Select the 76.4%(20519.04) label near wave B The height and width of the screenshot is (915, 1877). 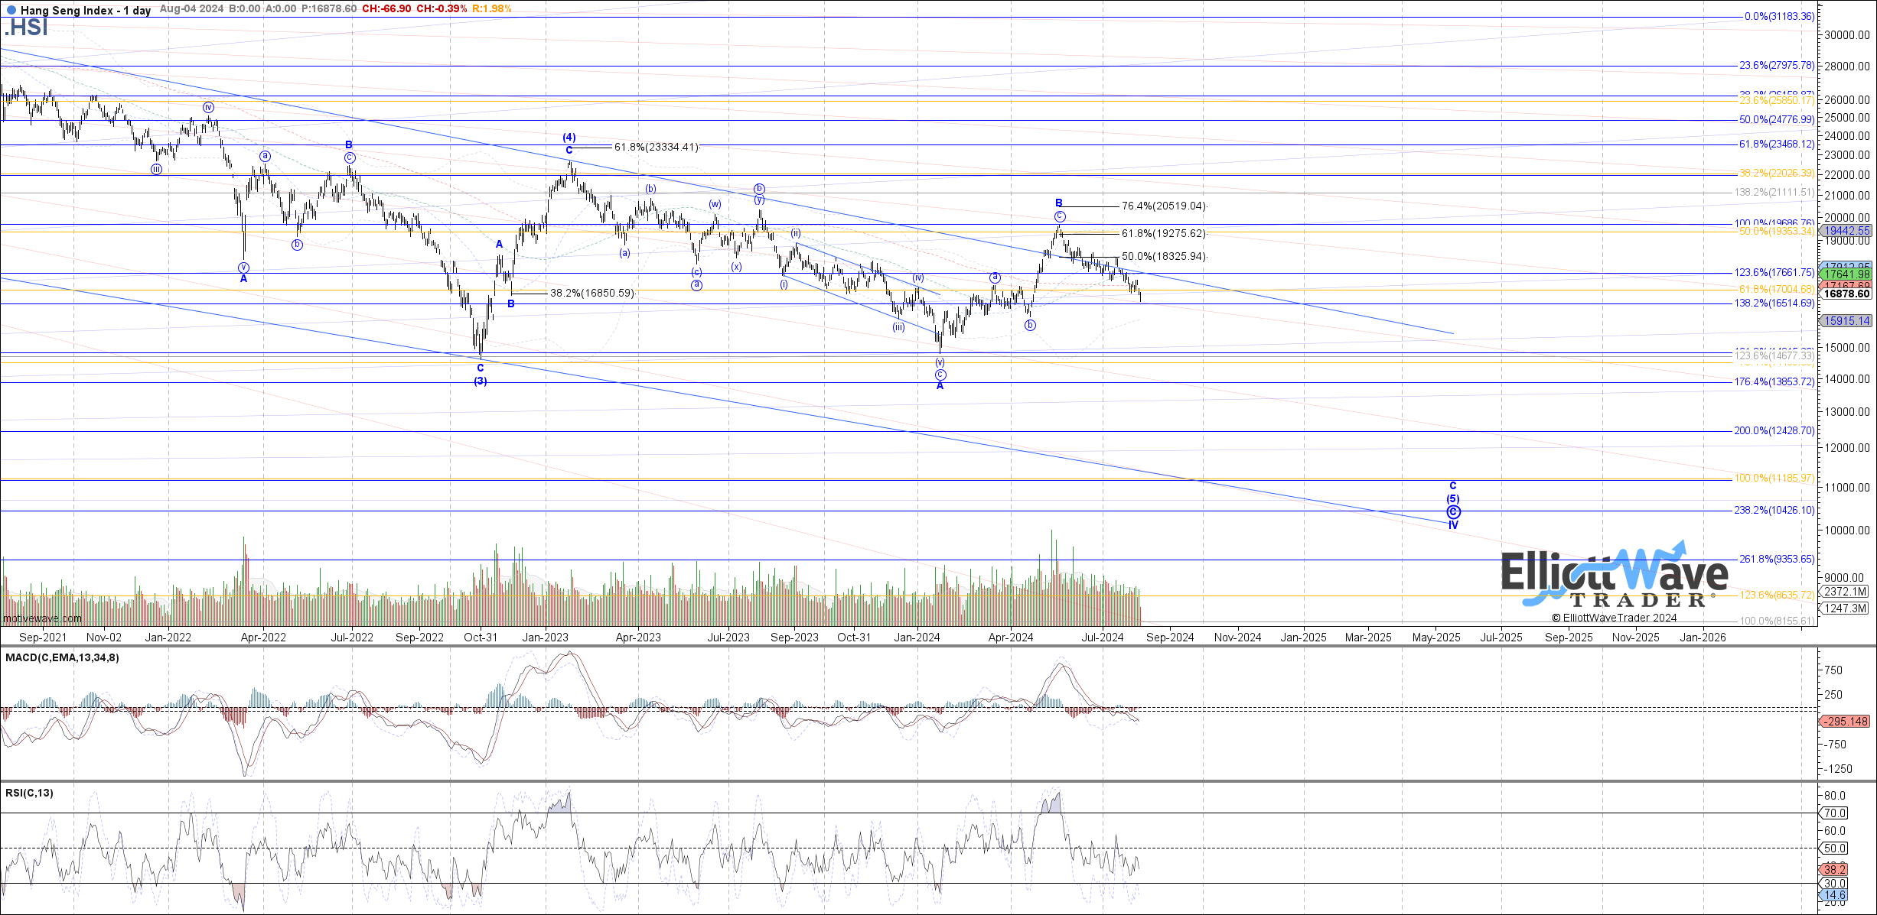point(1164,206)
